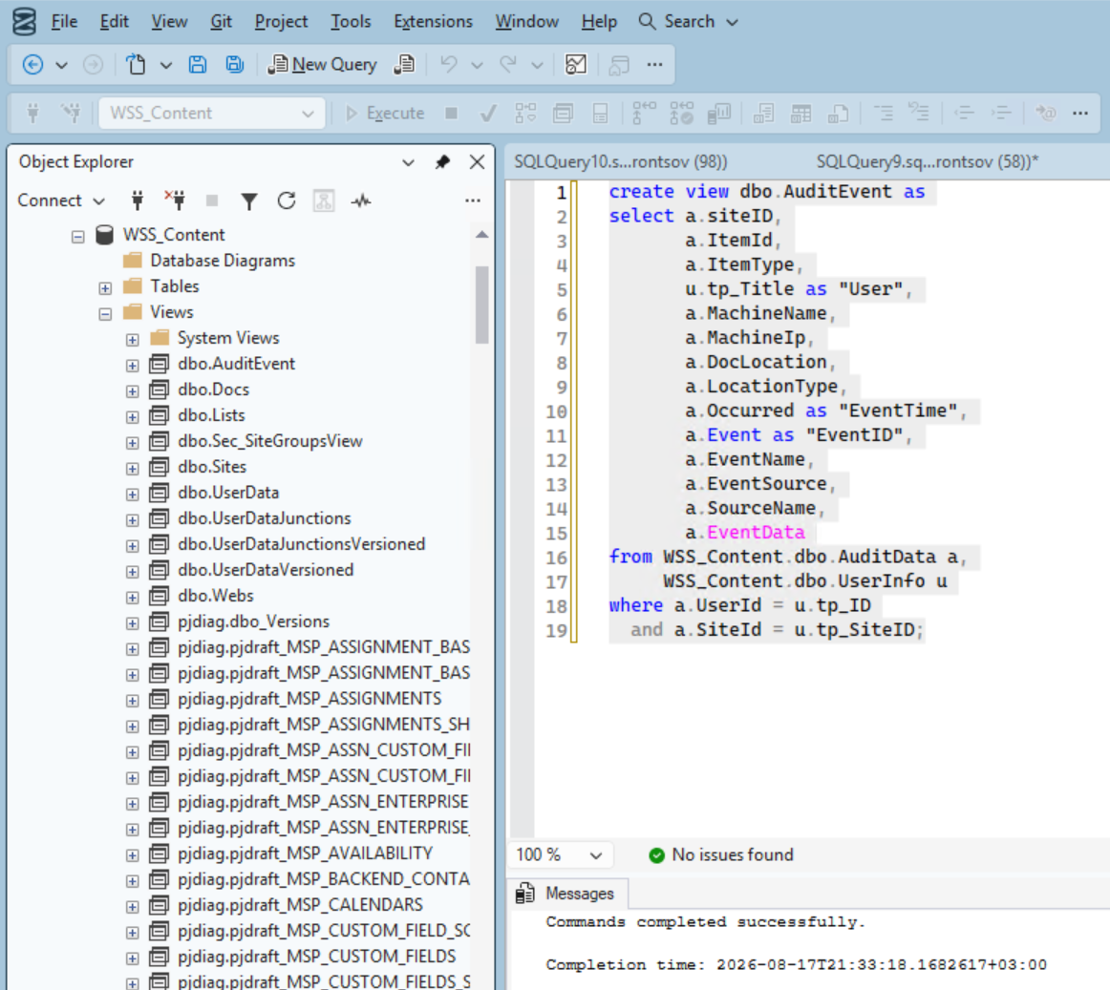Click the 'Commands completed successfully.' message
This screenshot has height=990, width=1110.
[x=705, y=922]
